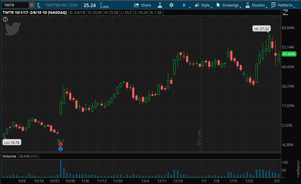Viewport: 301px width, 184px height.
Task: Click the exclamation alert icon on chart
Action: tap(5, 19)
